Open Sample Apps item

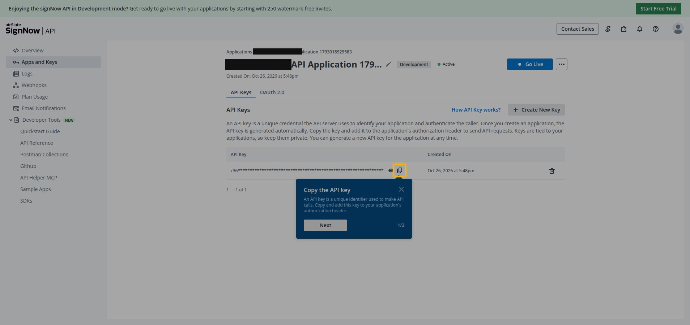click(x=35, y=189)
